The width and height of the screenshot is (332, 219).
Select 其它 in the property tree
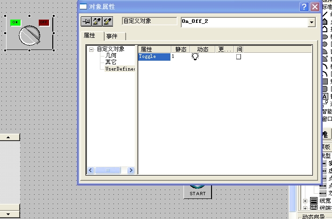(x=111, y=62)
